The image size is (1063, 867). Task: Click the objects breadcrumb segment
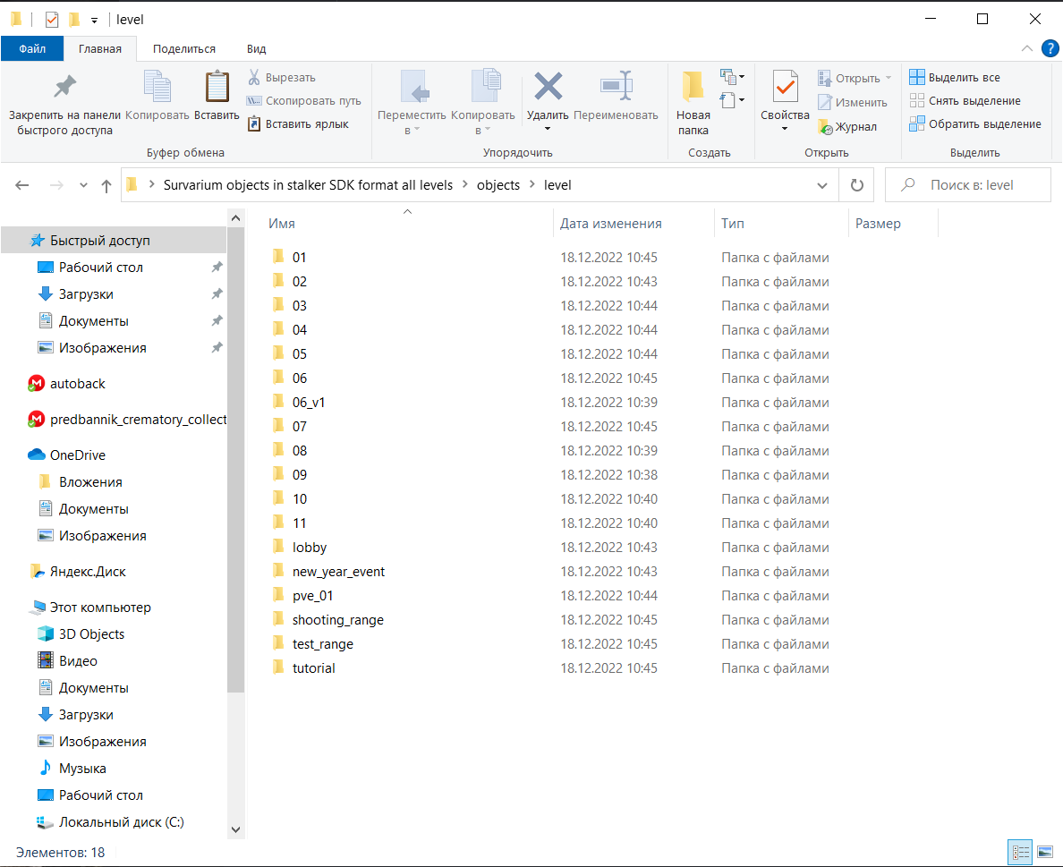coord(498,185)
